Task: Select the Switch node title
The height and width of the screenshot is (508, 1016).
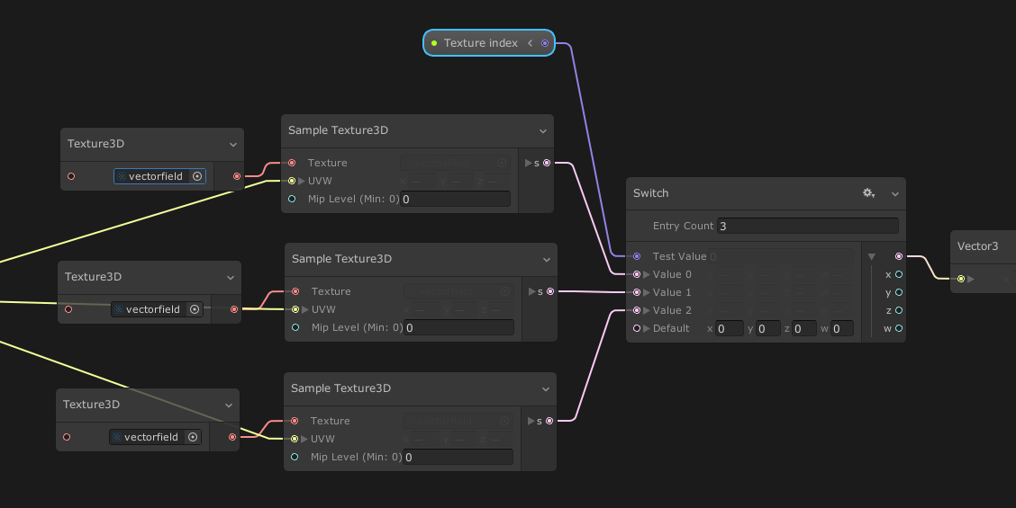Action: point(651,193)
